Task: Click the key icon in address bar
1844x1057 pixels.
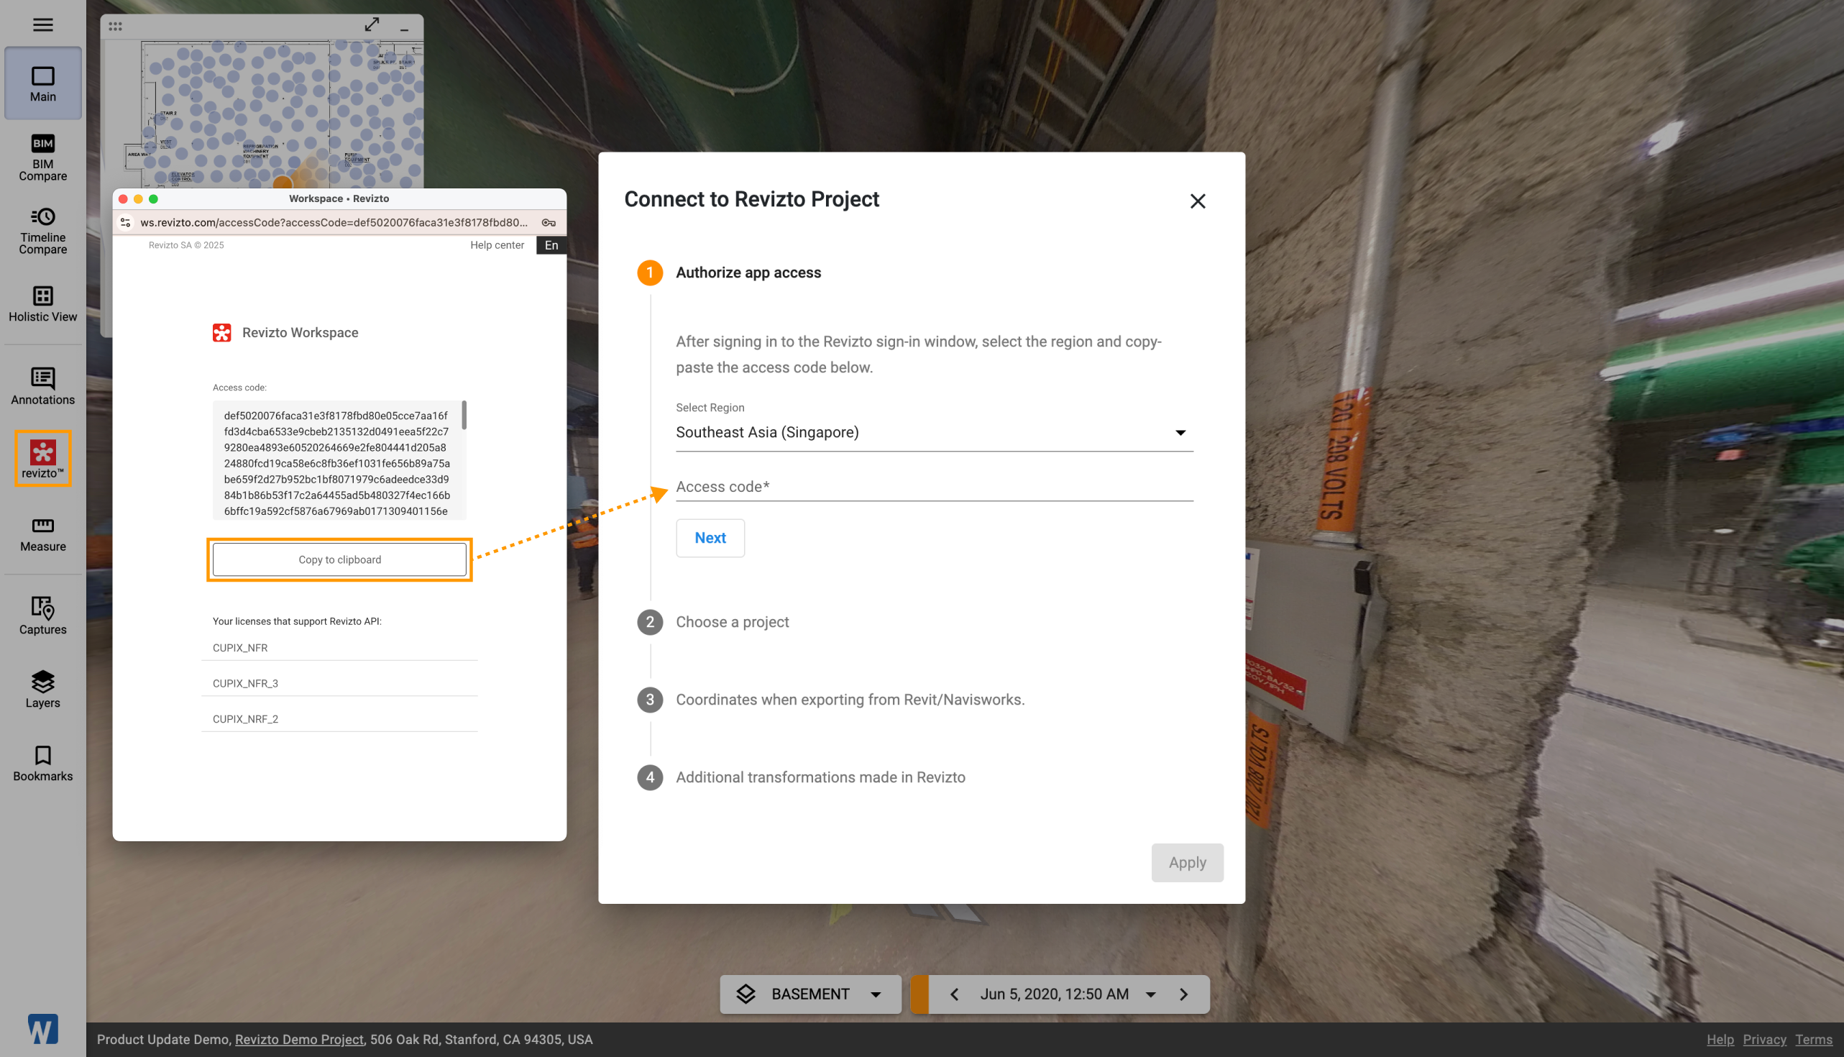Action: tap(549, 222)
